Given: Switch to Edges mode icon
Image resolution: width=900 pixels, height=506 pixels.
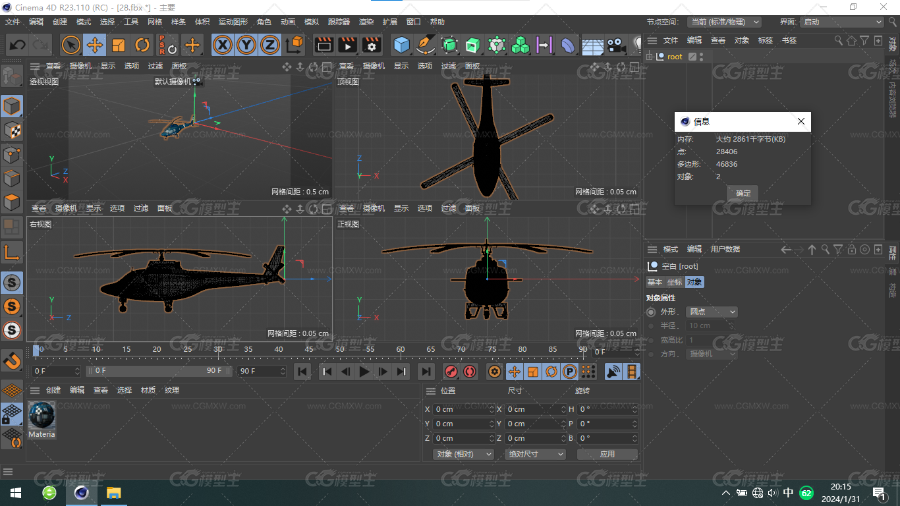Looking at the screenshot, I should point(12,178).
